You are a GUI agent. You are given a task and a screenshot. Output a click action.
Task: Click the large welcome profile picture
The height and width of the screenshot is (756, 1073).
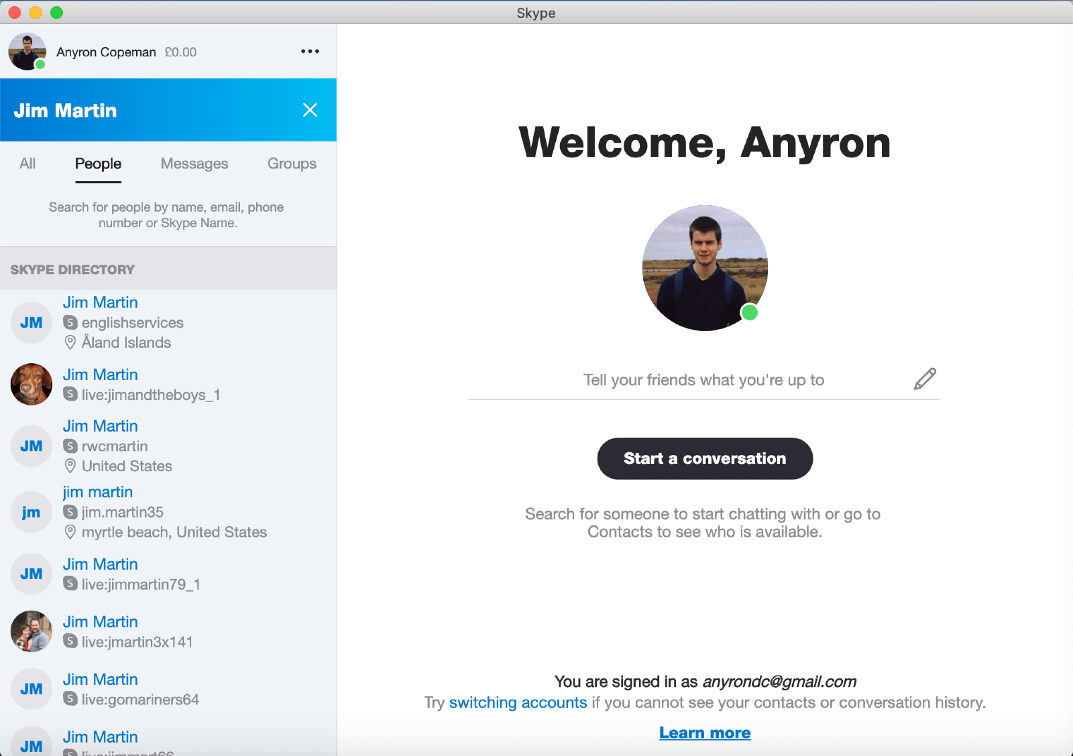(x=705, y=268)
